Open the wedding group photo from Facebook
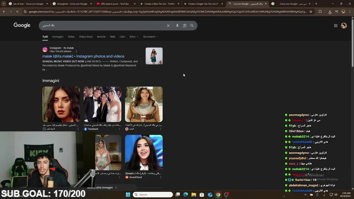The image size is (354, 199). tap(102, 104)
